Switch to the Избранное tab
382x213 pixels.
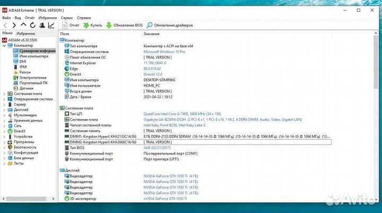(25, 33)
